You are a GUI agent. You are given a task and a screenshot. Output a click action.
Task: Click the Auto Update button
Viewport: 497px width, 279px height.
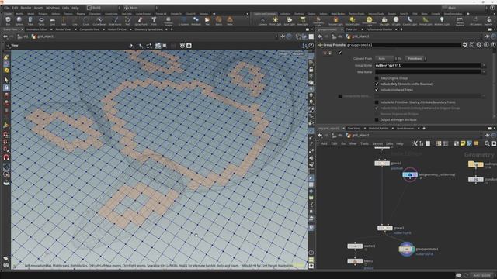point(481,276)
